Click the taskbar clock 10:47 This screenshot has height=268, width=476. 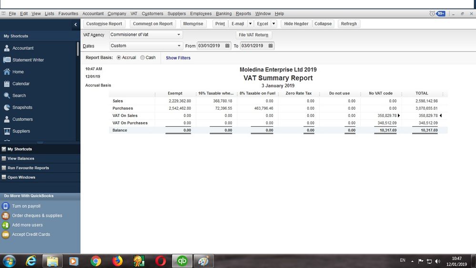456,258
